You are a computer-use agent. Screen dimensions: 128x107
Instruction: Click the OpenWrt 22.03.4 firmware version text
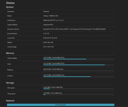click(x=74, y=29)
